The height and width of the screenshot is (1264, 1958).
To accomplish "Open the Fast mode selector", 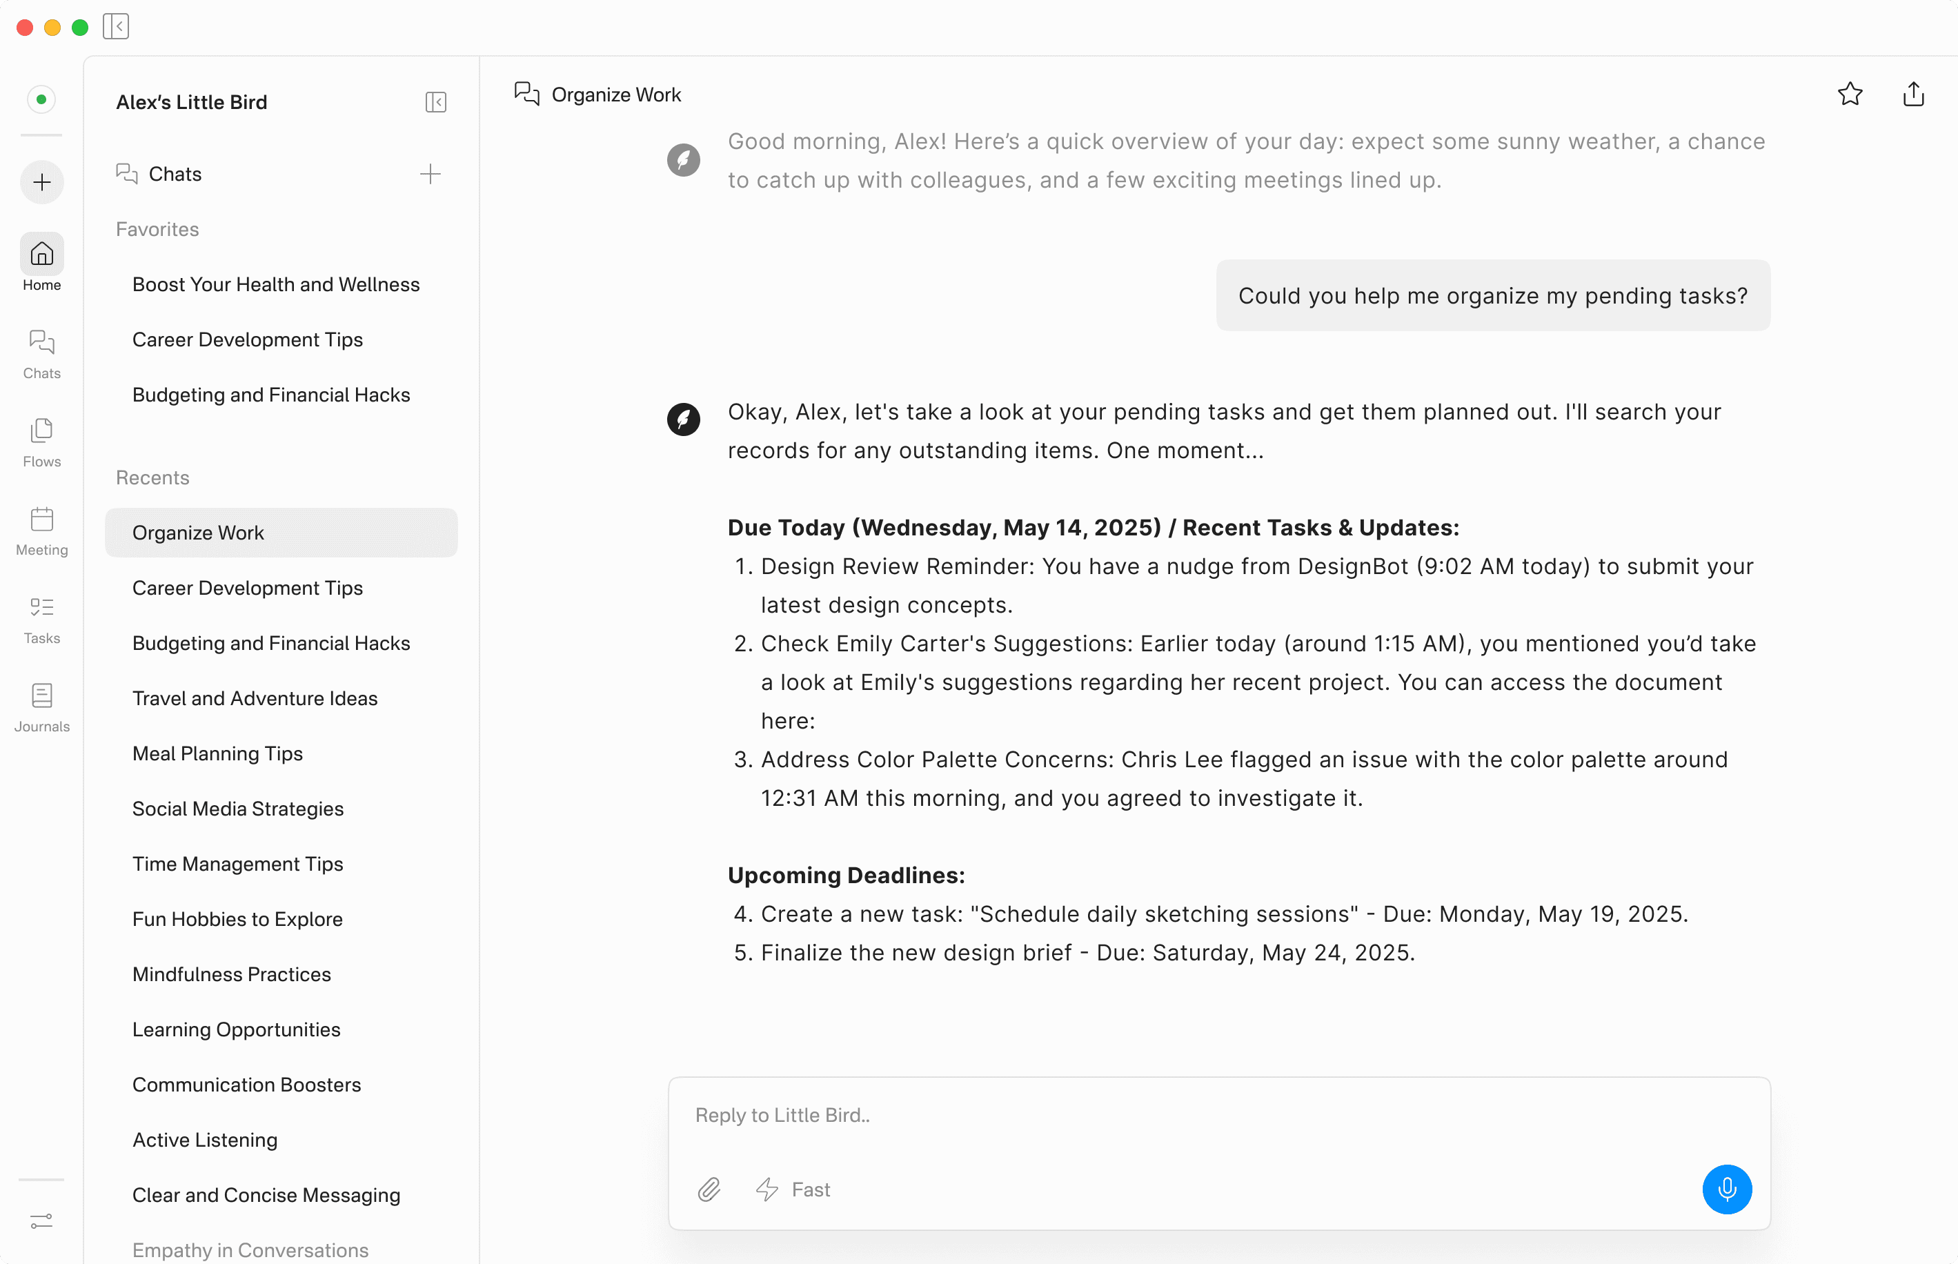I will pyautogui.click(x=793, y=1189).
